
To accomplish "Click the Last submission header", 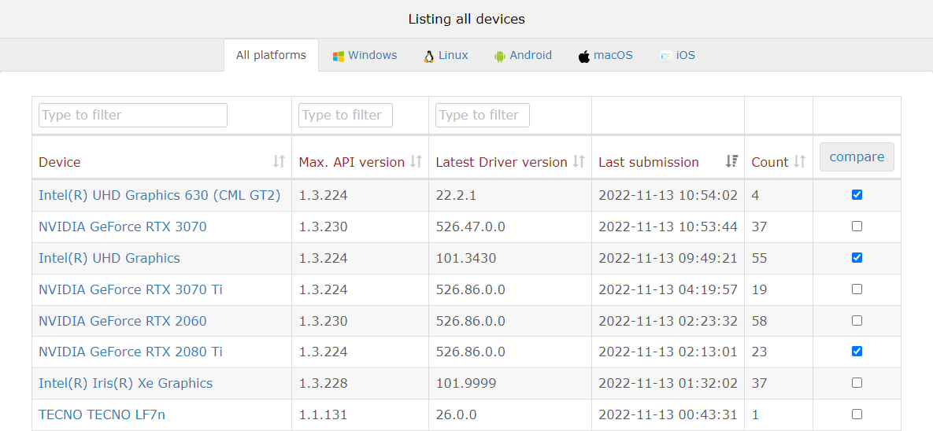I will 649,162.
